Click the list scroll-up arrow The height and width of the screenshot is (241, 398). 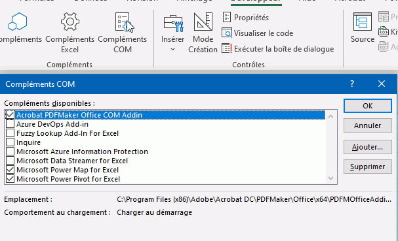point(330,116)
